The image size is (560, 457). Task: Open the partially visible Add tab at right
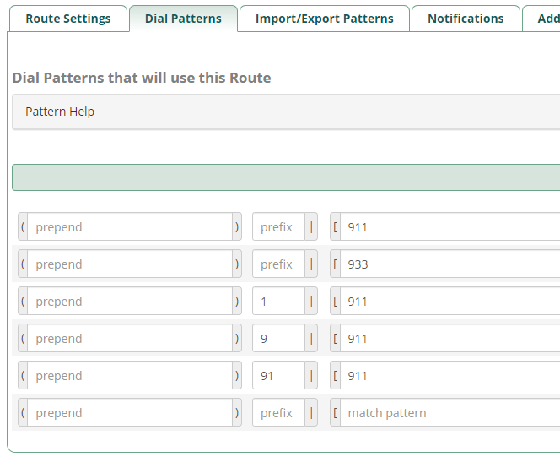tap(543, 19)
